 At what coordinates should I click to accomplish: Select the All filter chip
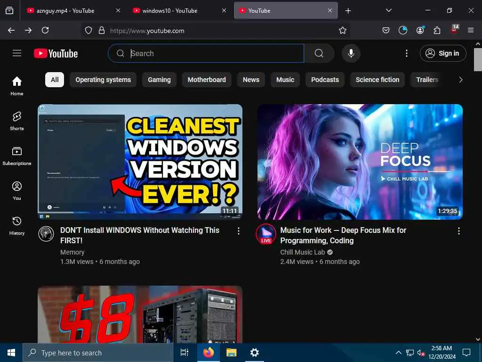55,80
